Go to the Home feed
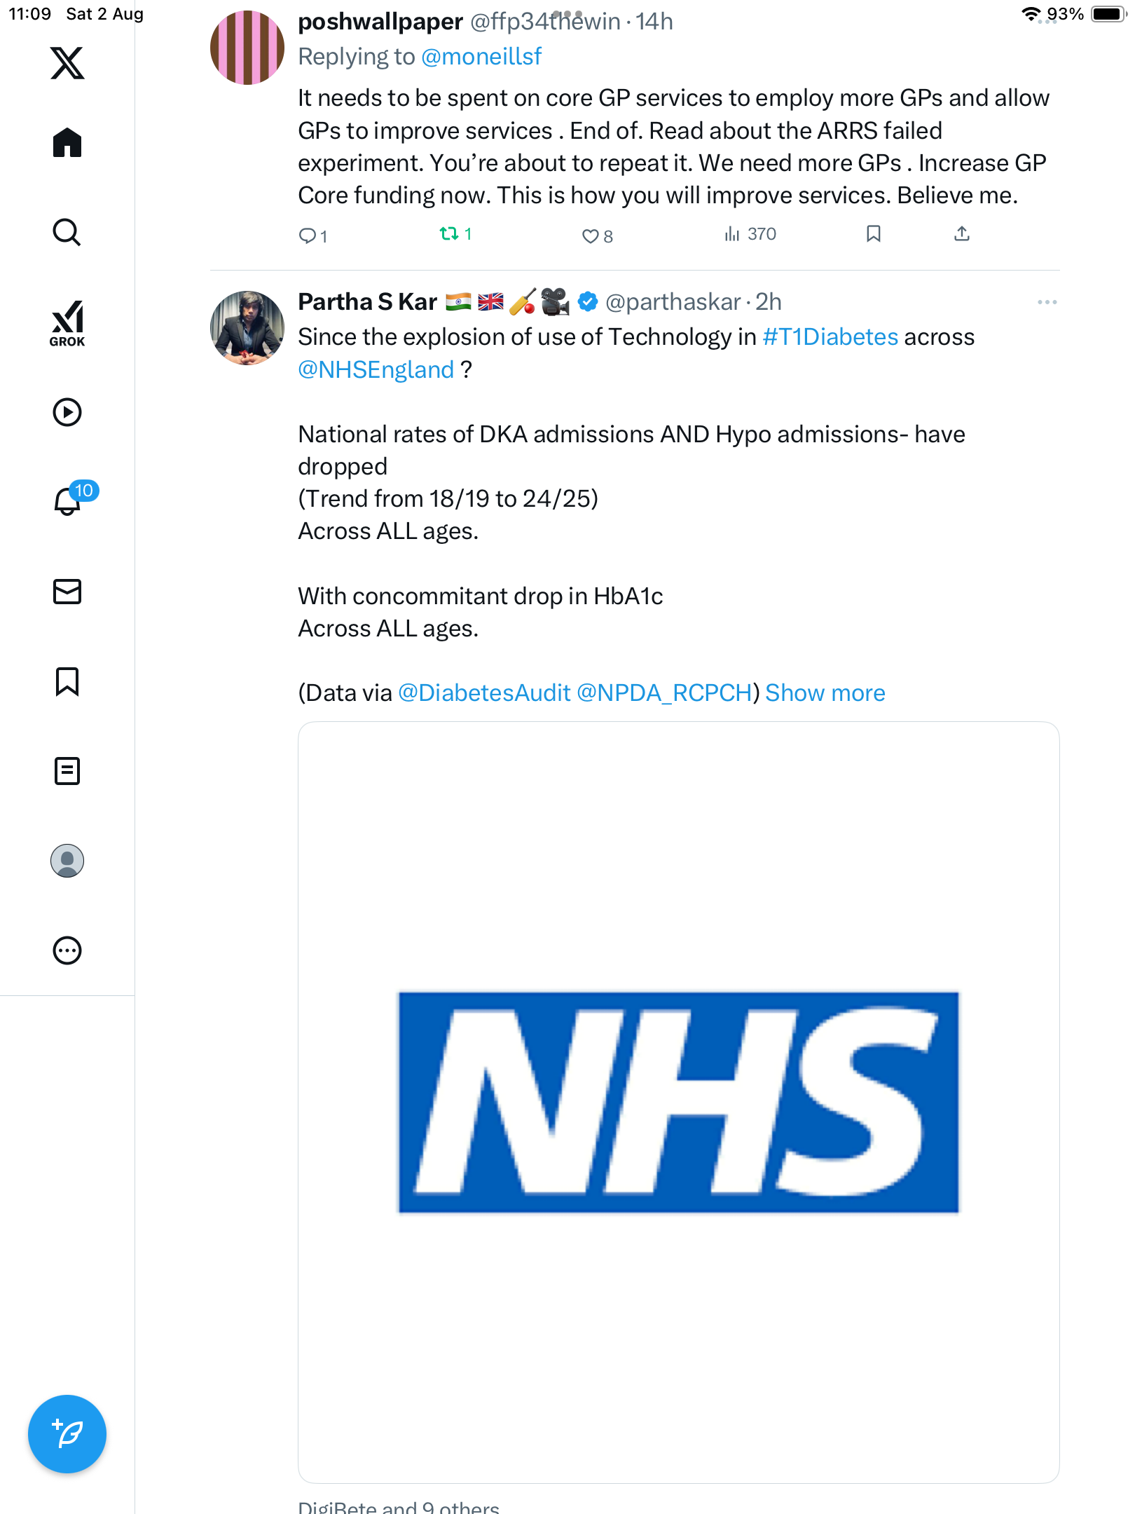Viewport: 1135px width, 1514px height. tap(67, 143)
